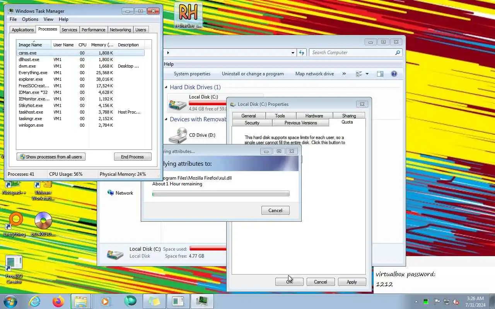Open the Windows Start menu orb
Image resolution: width=495 pixels, height=309 pixels.
pyautogui.click(x=10, y=301)
